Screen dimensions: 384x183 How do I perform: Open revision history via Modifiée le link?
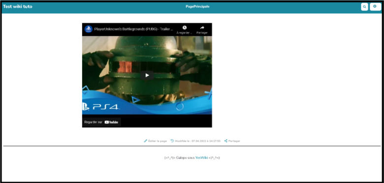coord(195,141)
